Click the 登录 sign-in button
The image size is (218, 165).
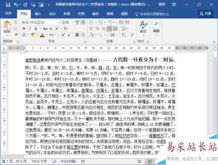pos(162,4)
